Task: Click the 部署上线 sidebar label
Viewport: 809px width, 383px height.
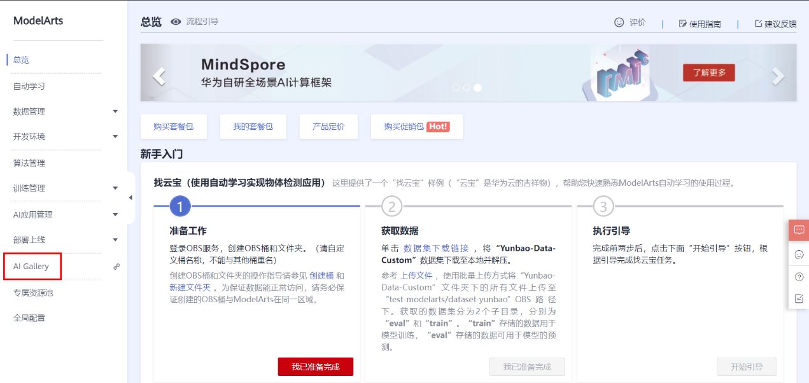Action: [x=29, y=240]
